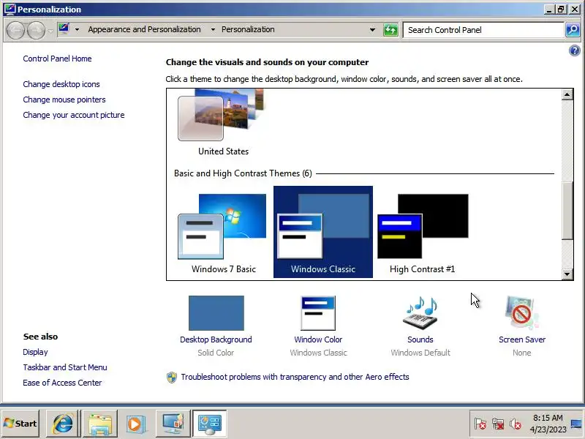The image size is (585, 439).
Task: Select the Windows 7 Basic theme
Action: [223, 233]
